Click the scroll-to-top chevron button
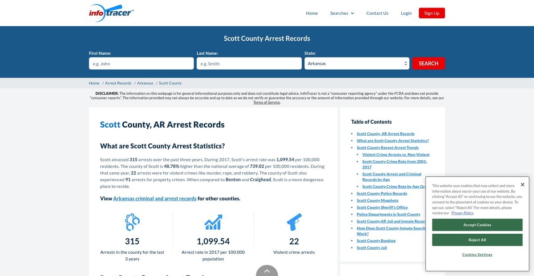 pos(267,271)
